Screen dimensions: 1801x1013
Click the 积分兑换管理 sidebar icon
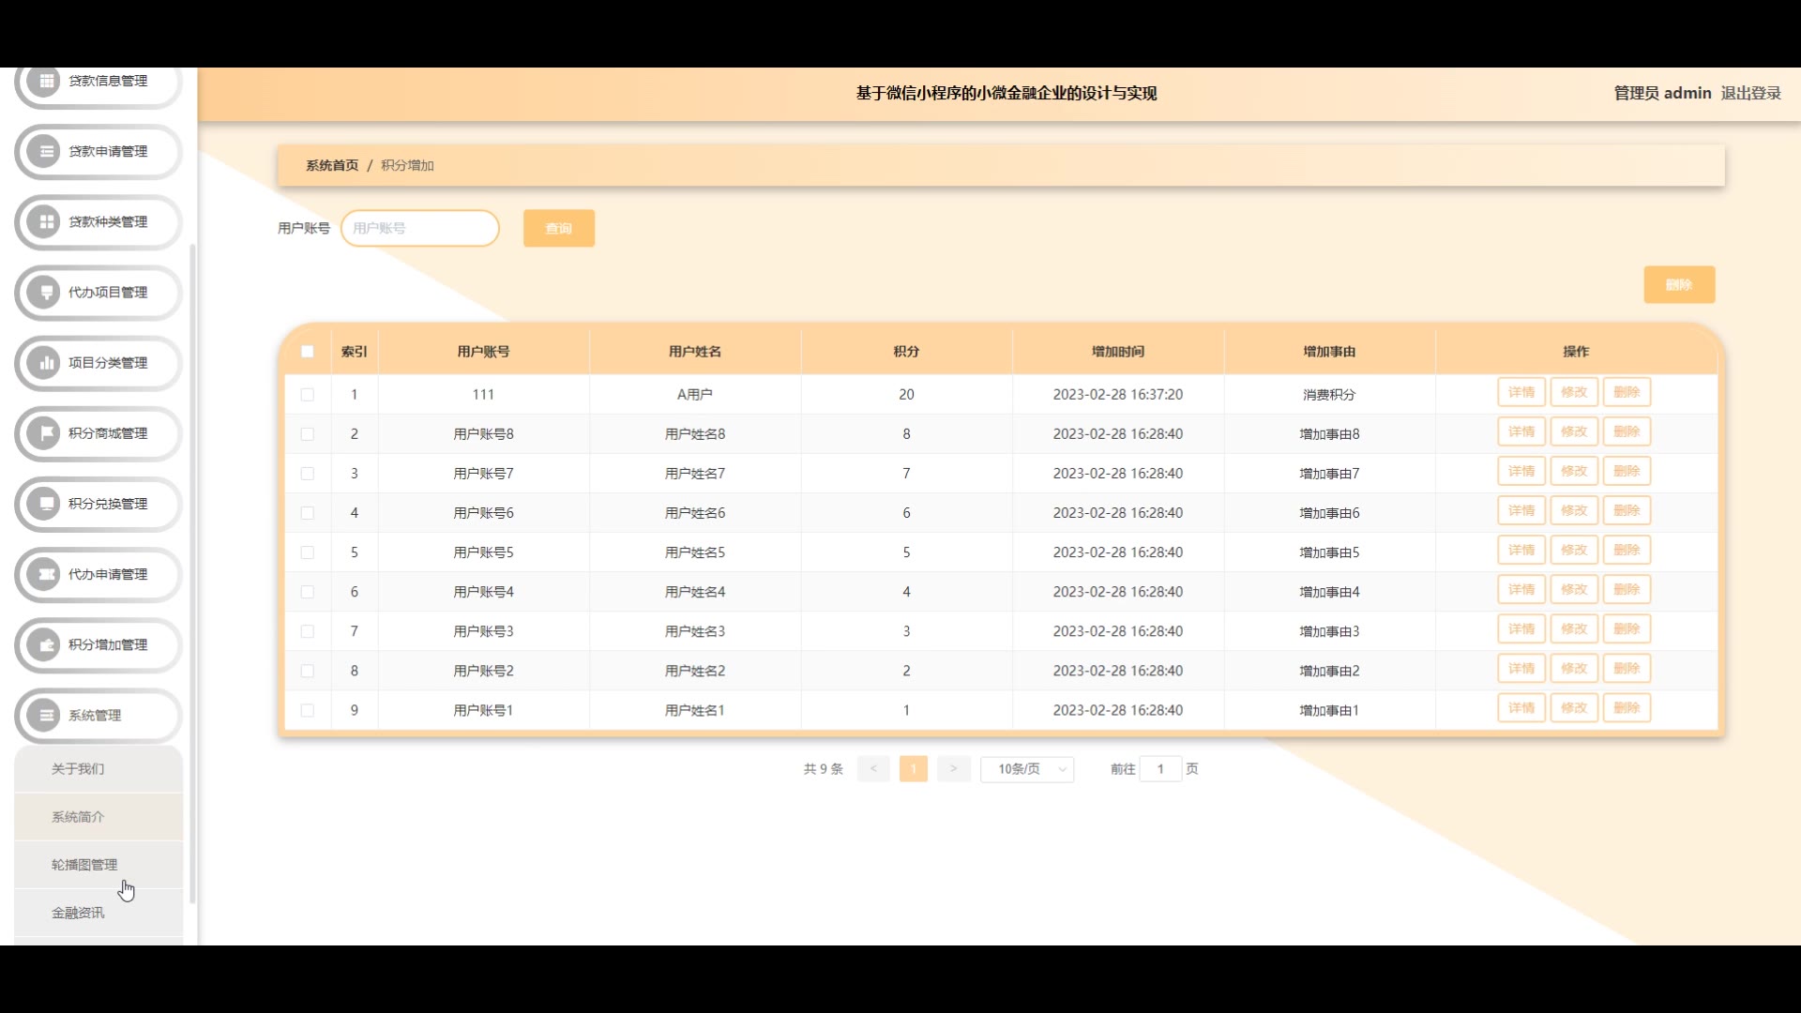pyautogui.click(x=44, y=504)
